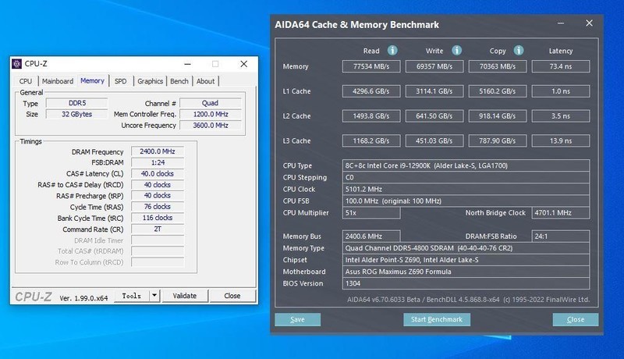Click the Chipset field Intel Alder Point-S Z690
624x359 pixels.
[466, 260]
